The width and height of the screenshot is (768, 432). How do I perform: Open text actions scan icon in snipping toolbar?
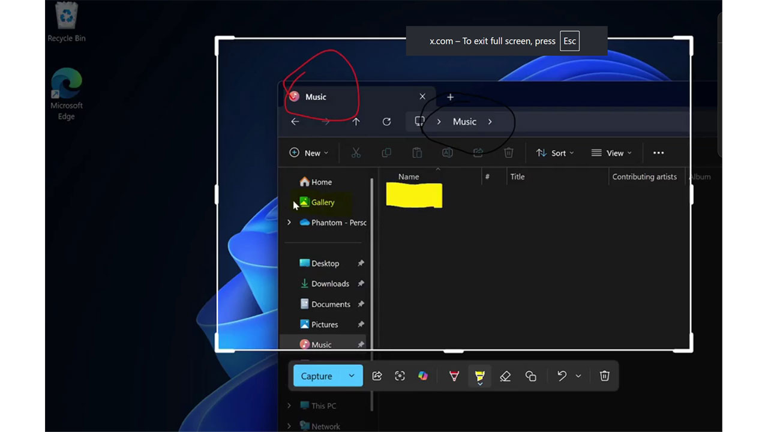tap(400, 376)
